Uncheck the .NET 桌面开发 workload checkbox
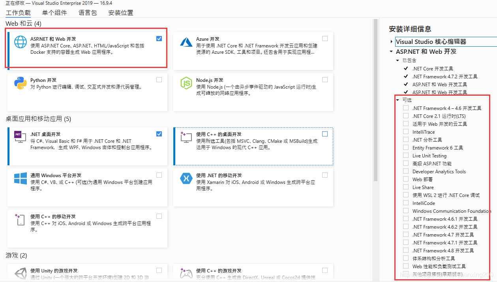 pyautogui.click(x=159, y=134)
